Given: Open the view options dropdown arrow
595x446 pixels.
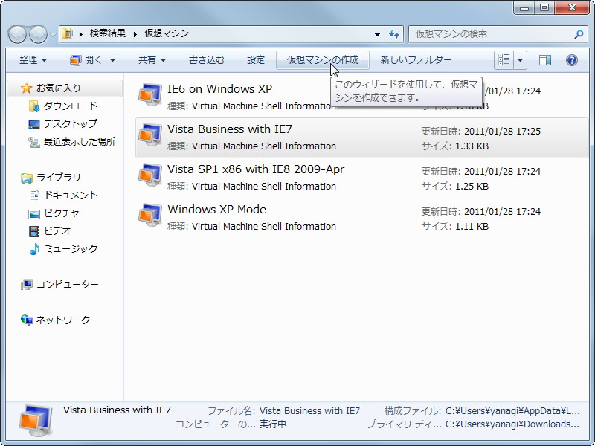Looking at the screenshot, I should tap(521, 59).
